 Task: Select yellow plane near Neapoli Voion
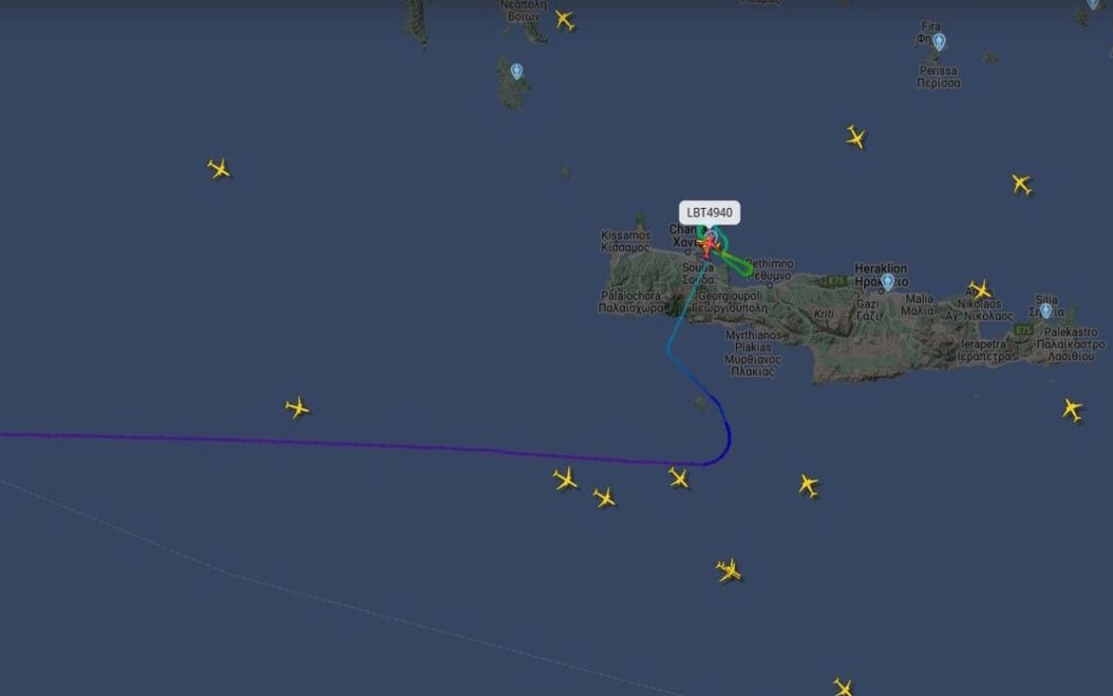[x=565, y=20]
